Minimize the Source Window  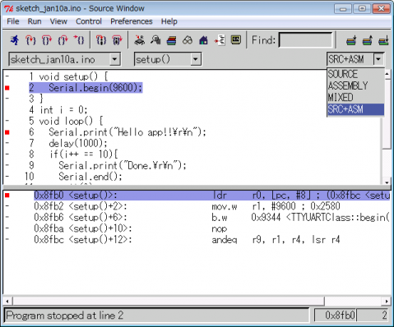click(x=342, y=9)
